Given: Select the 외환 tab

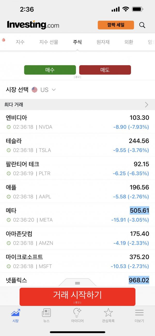Looking at the screenshot, I should tap(129, 42).
